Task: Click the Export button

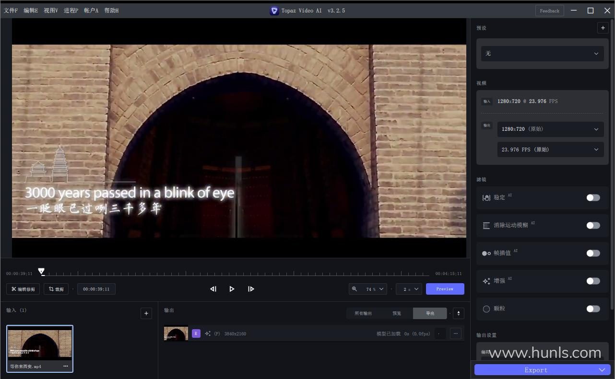Action: 536,370
